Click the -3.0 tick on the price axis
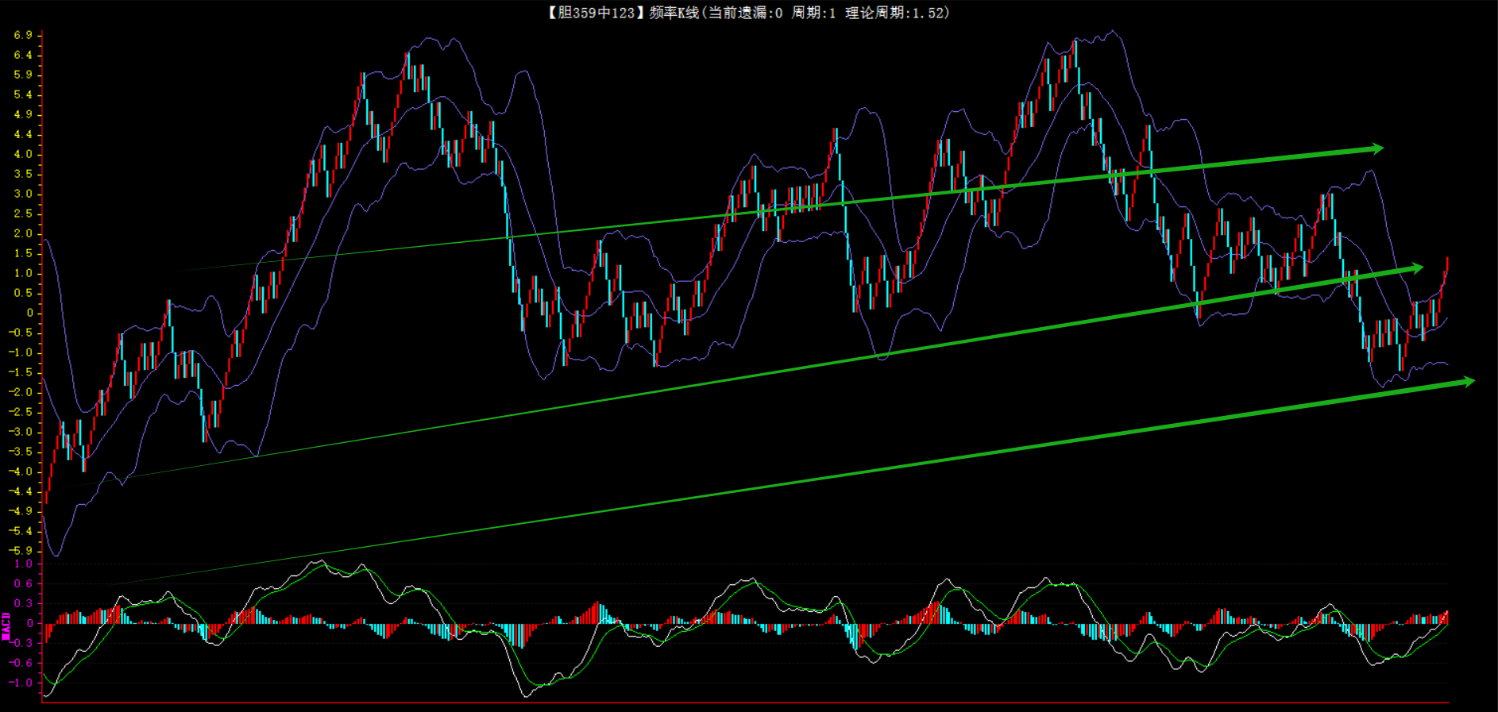1498x712 pixels. [21, 432]
